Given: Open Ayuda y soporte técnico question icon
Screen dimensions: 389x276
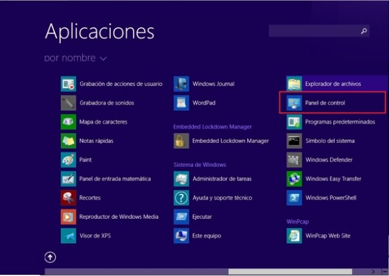Looking at the screenshot, I should [181, 198].
